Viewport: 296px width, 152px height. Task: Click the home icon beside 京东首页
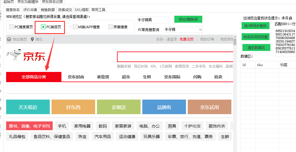click(9, 39)
